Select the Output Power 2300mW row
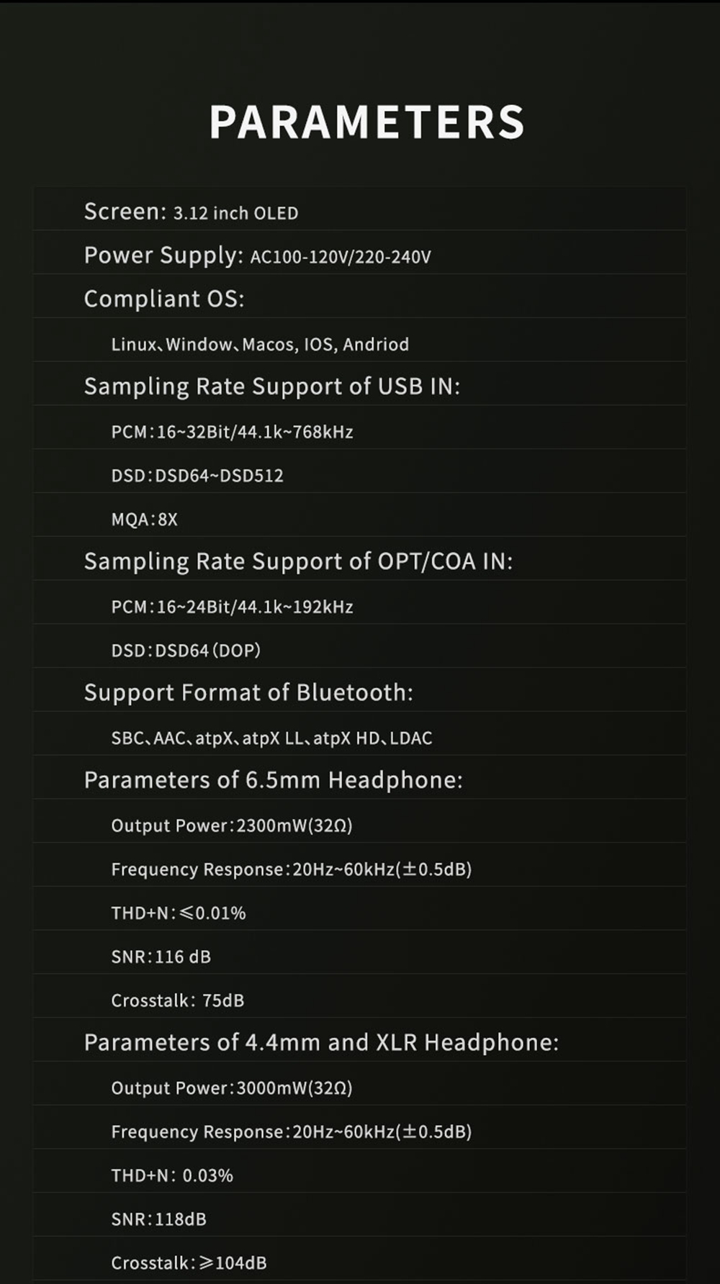720x1284 pixels. click(232, 826)
